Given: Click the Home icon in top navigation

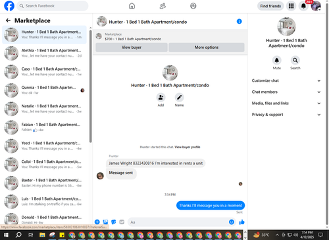Looking at the screenshot, I should (x=132, y=6).
